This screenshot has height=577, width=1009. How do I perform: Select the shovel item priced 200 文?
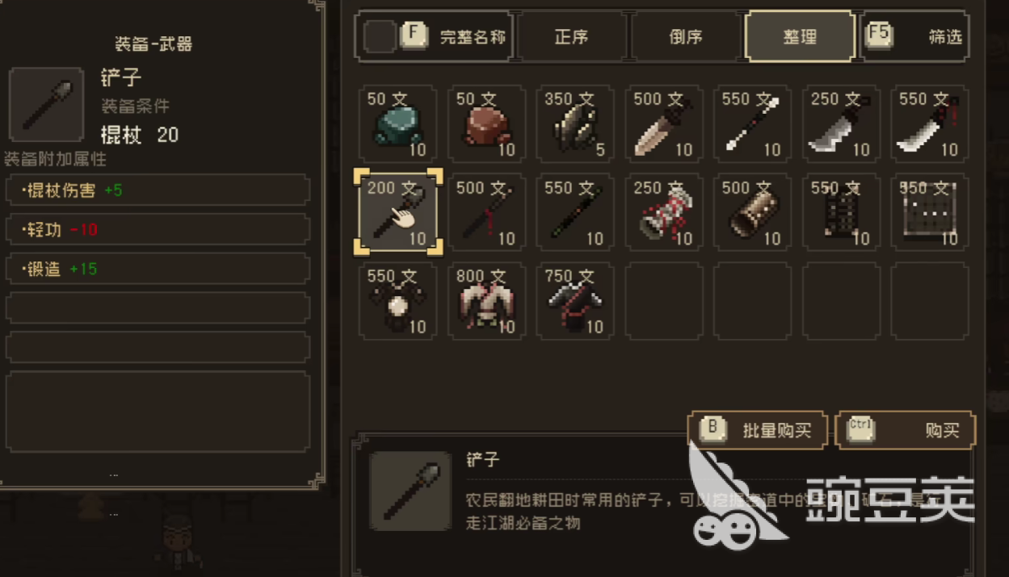[398, 213]
